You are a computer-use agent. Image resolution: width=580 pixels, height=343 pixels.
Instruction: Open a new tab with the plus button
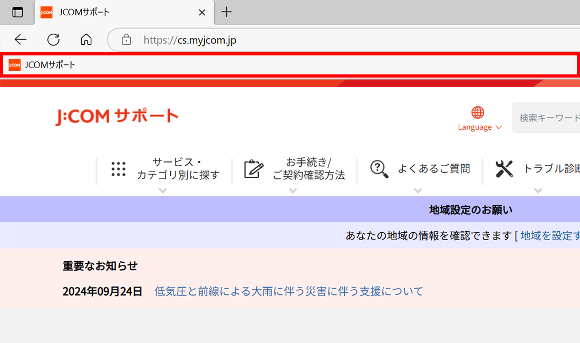click(226, 12)
